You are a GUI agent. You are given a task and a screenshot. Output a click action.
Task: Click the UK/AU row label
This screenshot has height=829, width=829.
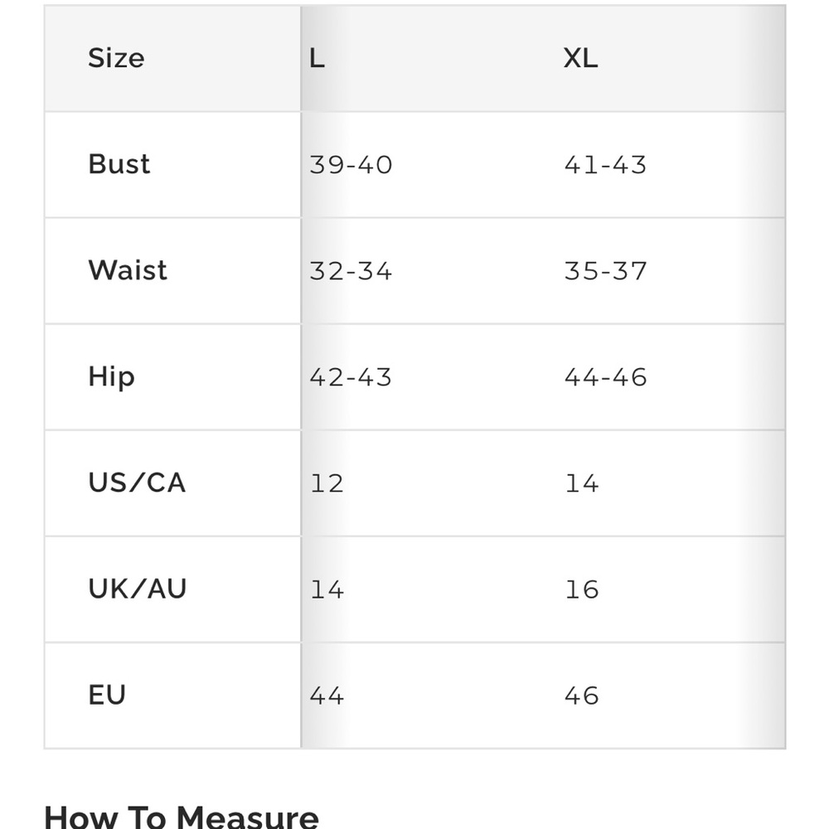[138, 589]
